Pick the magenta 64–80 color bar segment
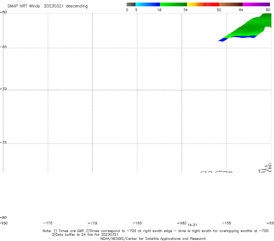The height and width of the screenshot is (241, 274). point(256,4)
